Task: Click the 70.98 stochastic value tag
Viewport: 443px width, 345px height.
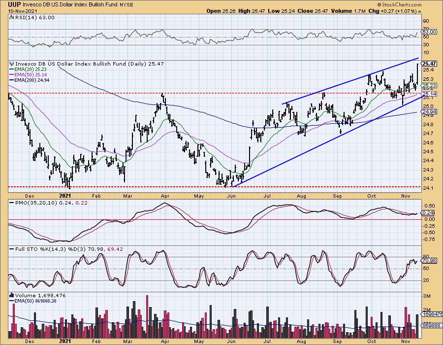Action: coord(430,260)
